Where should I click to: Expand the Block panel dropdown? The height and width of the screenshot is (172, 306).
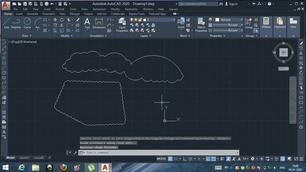(185, 36)
